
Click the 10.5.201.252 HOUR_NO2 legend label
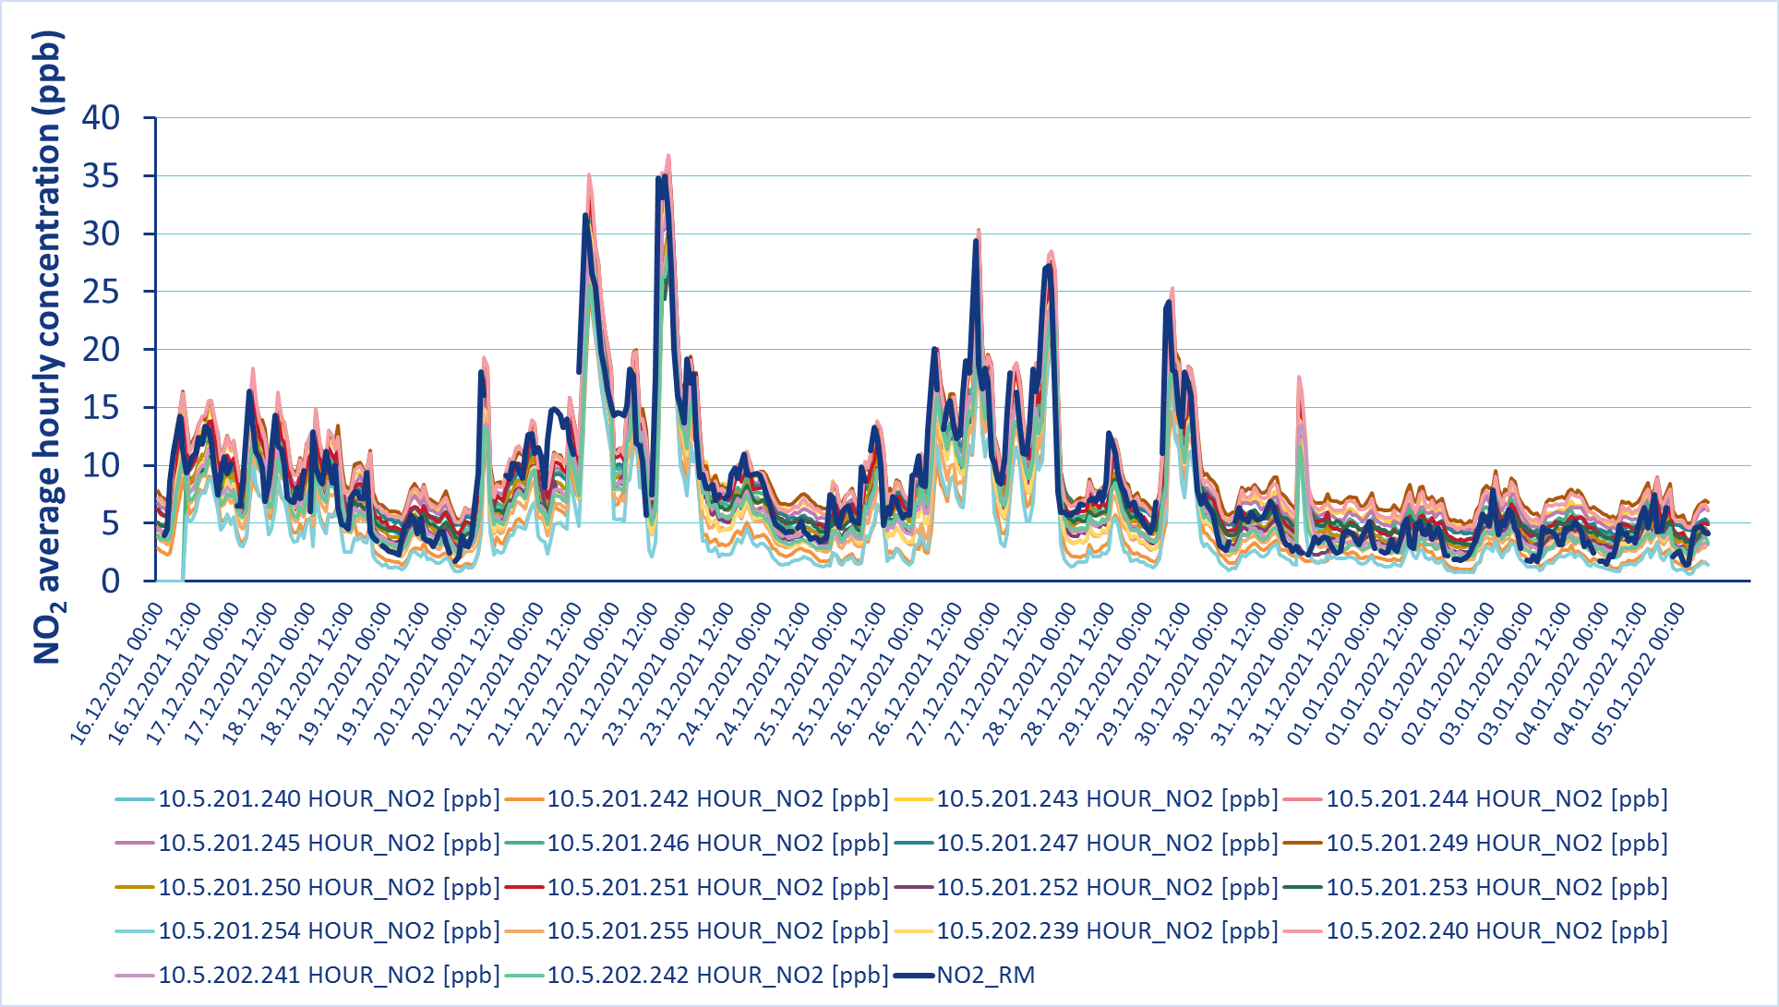[x=1107, y=888]
